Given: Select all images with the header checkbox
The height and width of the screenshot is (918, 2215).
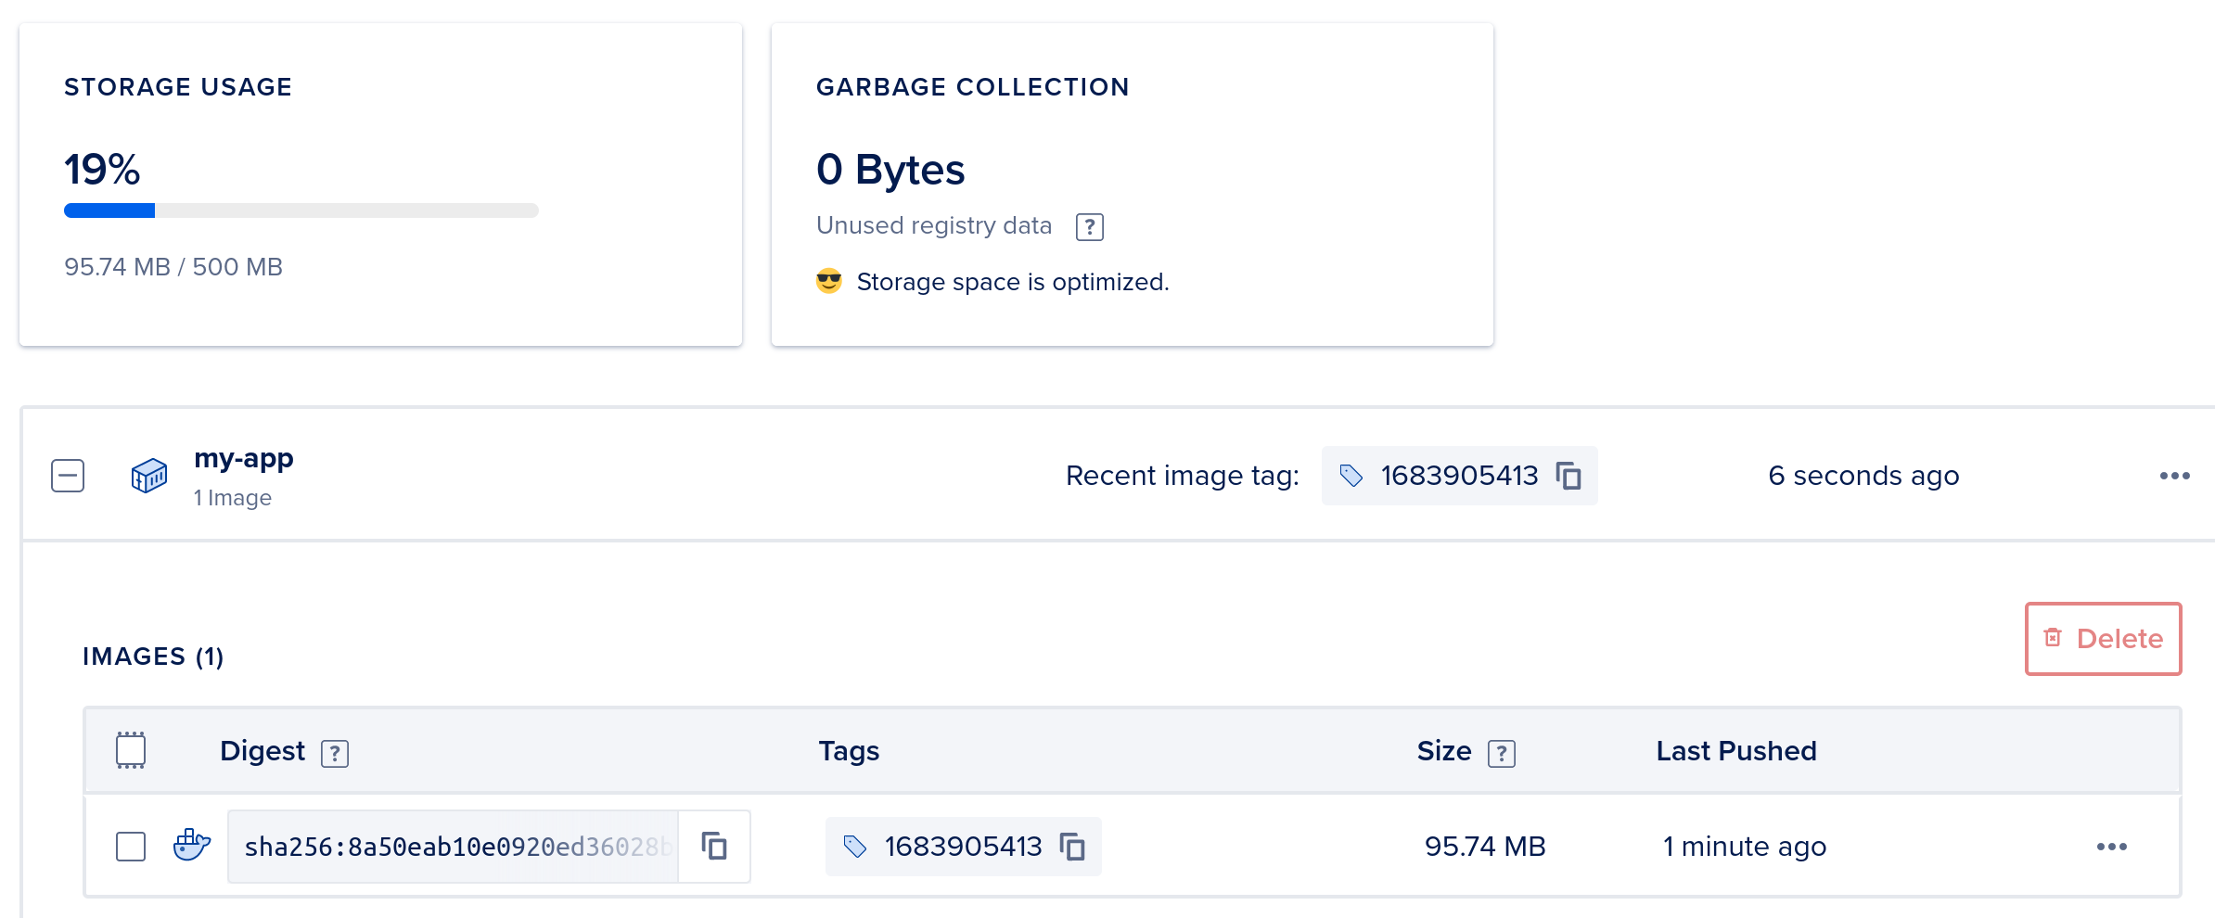Looking at the screenshot, I should pos(131,749).
